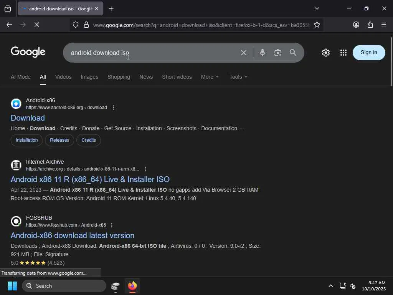Click the muted volume tray icon
Screen dimensions: 393x295
(x=353, y=286)
